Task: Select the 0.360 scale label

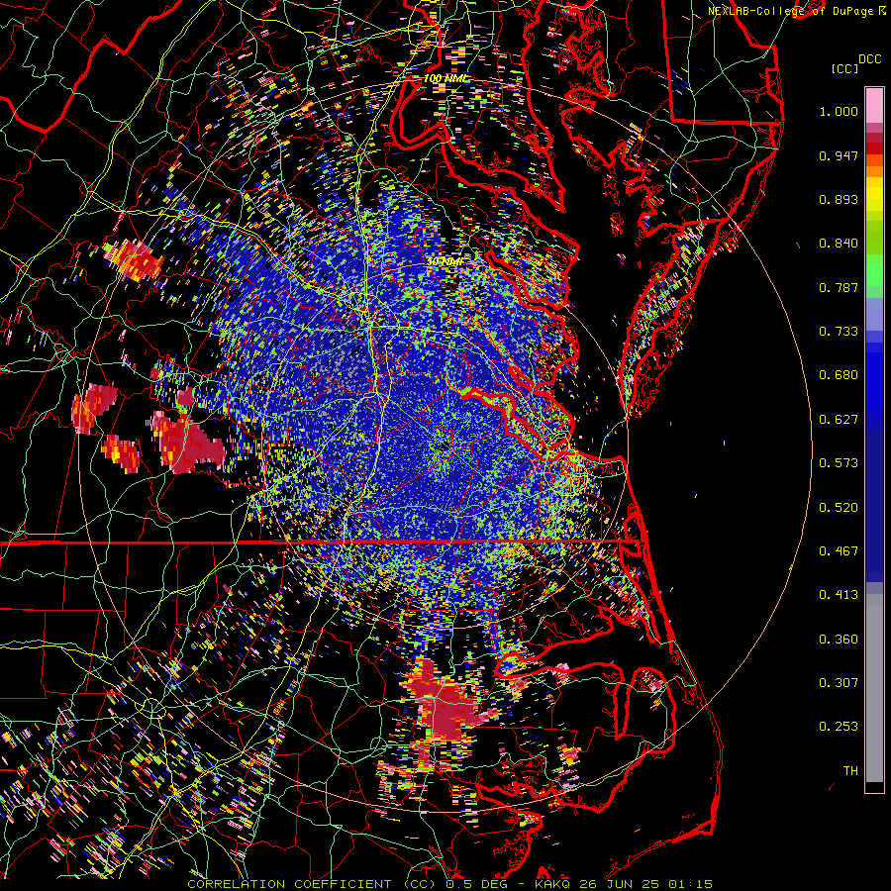Action: click(839, 640)
